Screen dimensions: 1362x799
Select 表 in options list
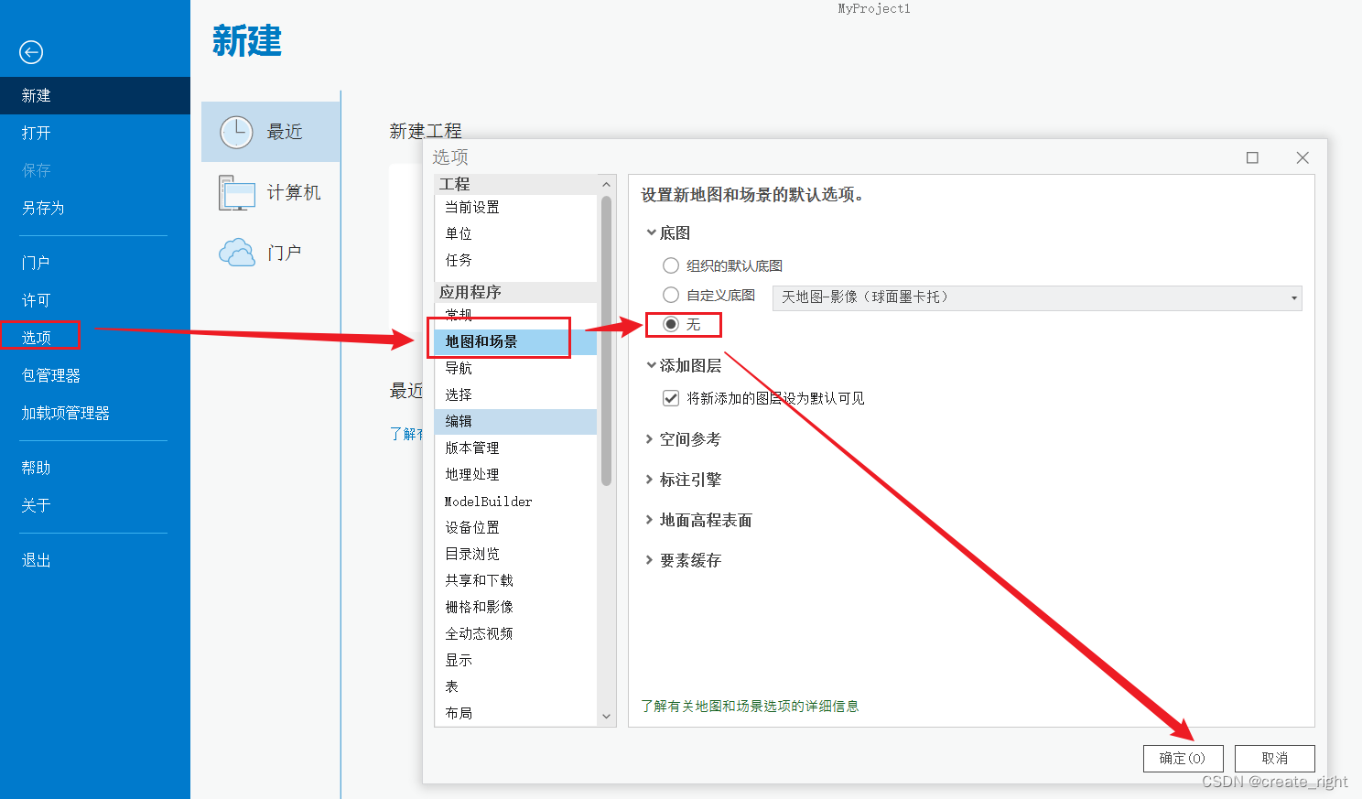point(516,686)
